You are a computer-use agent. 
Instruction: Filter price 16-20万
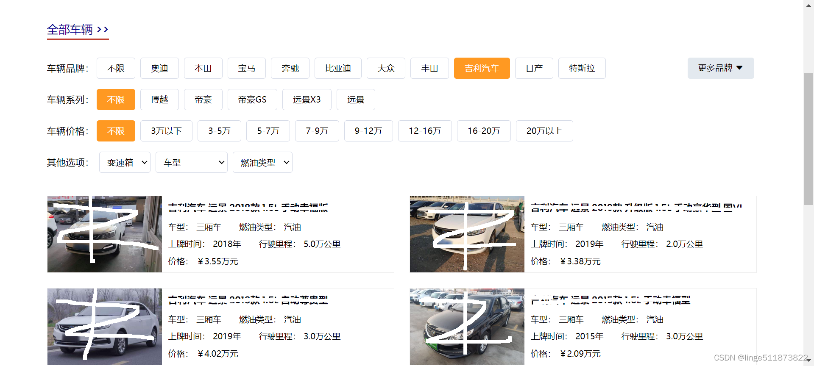tap(484, 131)
